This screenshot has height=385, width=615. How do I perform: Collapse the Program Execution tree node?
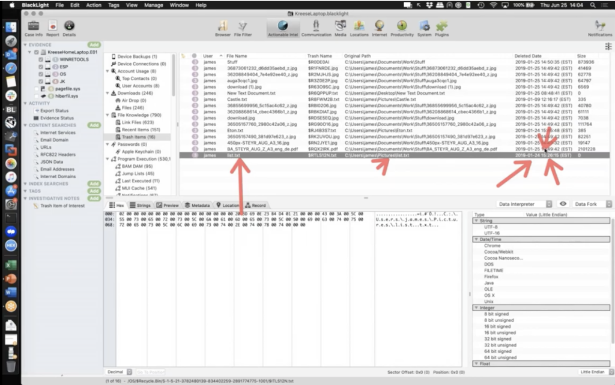point(108,159)
